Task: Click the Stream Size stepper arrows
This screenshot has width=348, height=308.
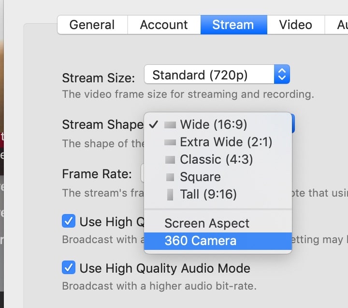Action: (x=282, y=74)
